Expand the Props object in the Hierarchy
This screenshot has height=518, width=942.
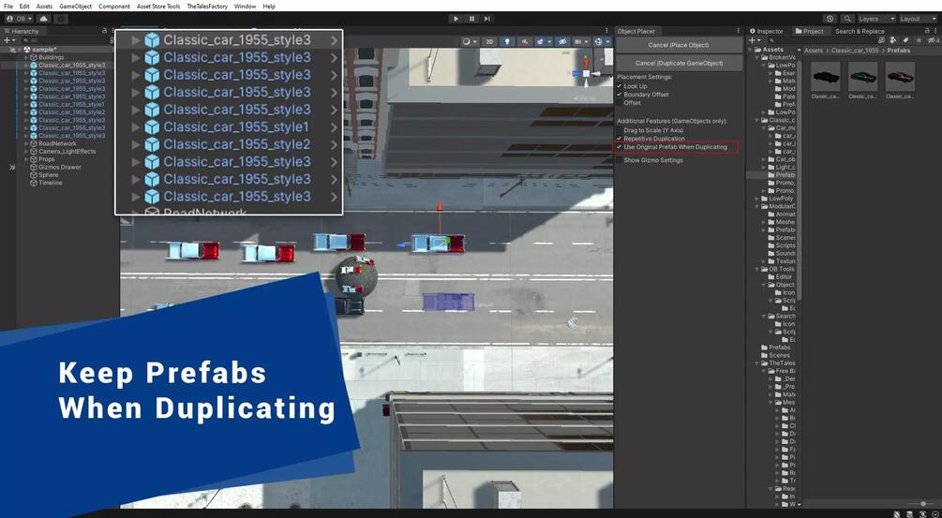point(26,159)
